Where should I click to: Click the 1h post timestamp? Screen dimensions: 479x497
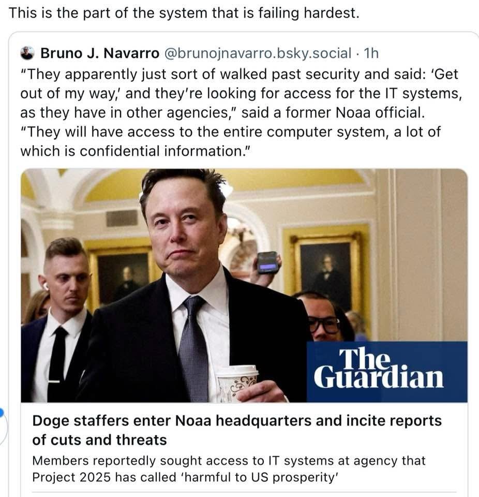(371, 53)
